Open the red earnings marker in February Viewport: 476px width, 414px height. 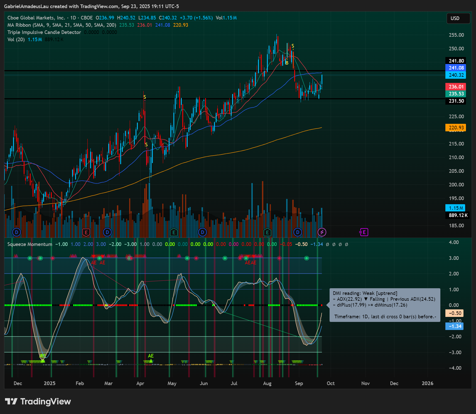tap(86, 232)
